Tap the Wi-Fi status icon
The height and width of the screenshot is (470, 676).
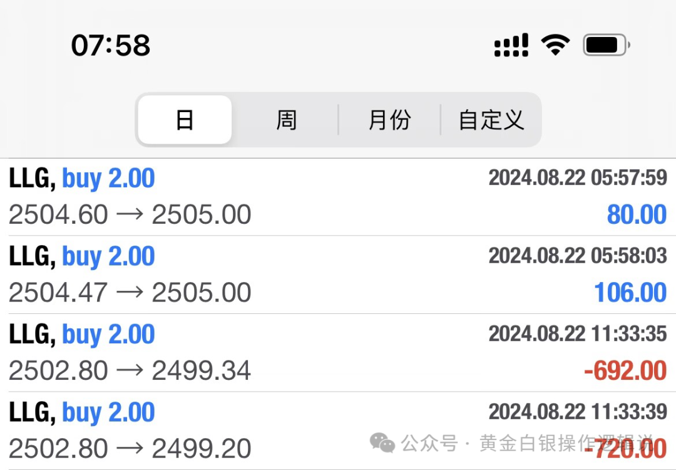pos(555,45)
